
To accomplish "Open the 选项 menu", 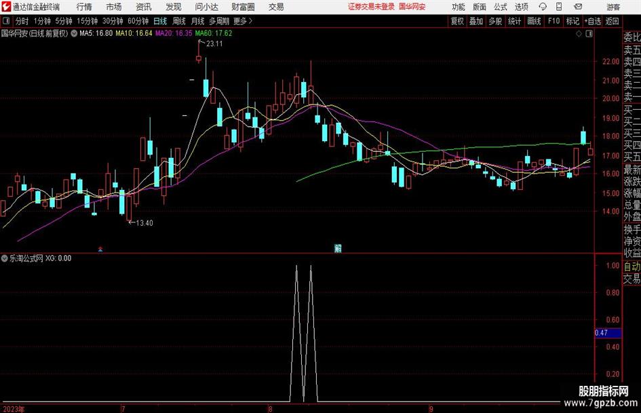I will click(521, 7).
